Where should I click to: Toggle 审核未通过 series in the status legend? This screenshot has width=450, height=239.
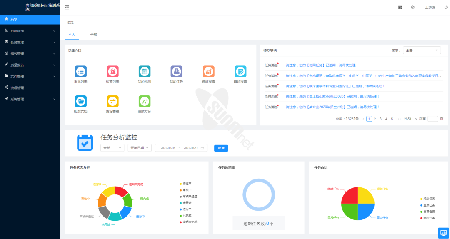tap(189, 196)
